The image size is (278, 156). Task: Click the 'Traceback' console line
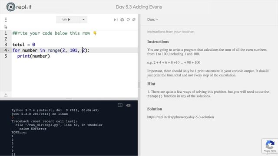pos(44,121)
